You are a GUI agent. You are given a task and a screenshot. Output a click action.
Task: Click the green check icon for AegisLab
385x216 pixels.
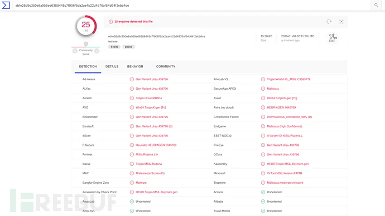(132, 202)
